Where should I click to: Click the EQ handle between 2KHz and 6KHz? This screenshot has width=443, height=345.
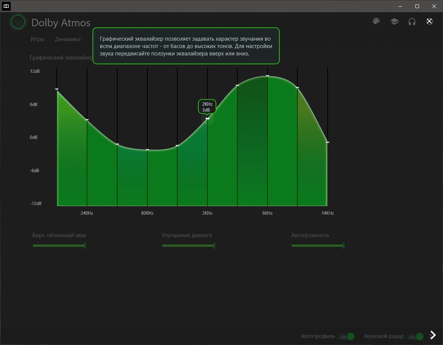pyautogui.click(x=237, y=85)
